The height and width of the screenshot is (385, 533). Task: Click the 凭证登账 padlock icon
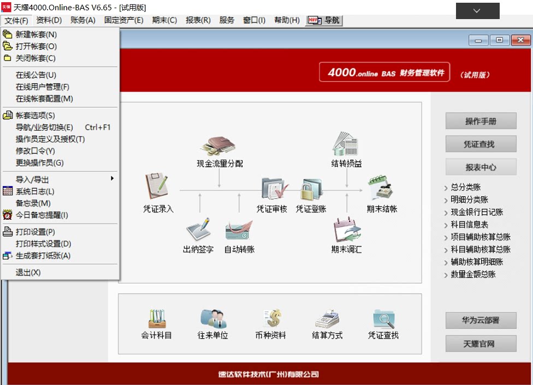click(311, 189)
